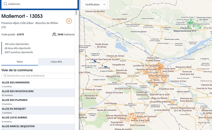Click the magnifier icon in the top search bar
Image resolution: width=212 pixels, height=130 pixels.
point(5,4)
